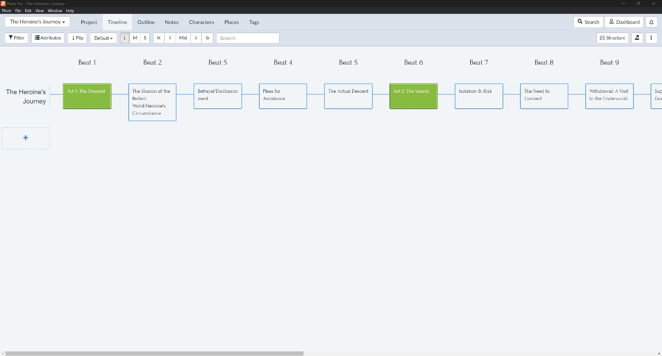Close the Plottr window
Image resolution: width=662 pixels, height=356 pixels.
click(x=654, y=4)
